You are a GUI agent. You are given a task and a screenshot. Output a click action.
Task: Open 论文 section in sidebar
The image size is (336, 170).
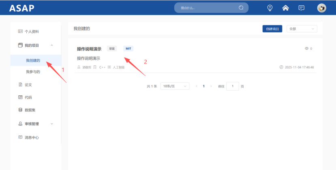click(28, 85)
